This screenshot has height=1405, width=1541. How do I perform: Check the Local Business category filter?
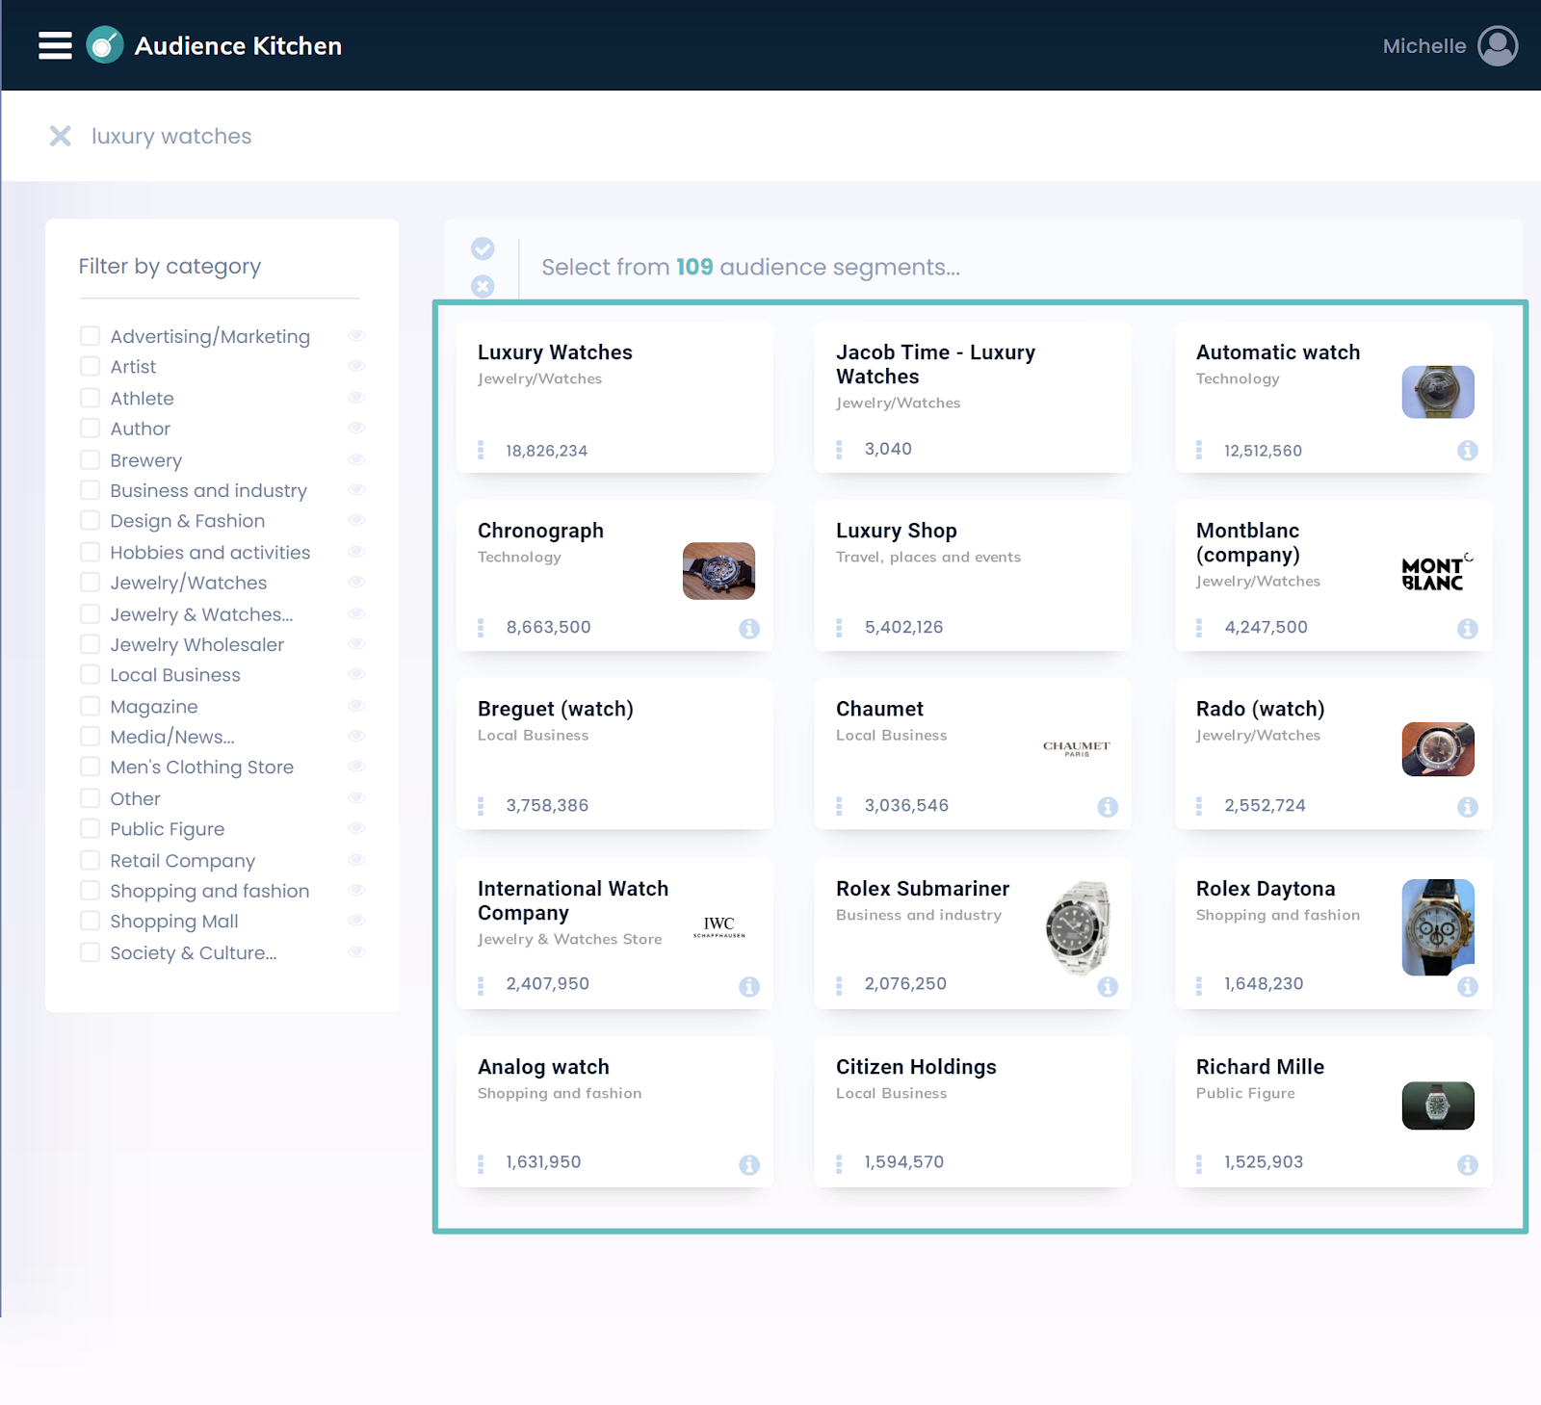[90, 674]
